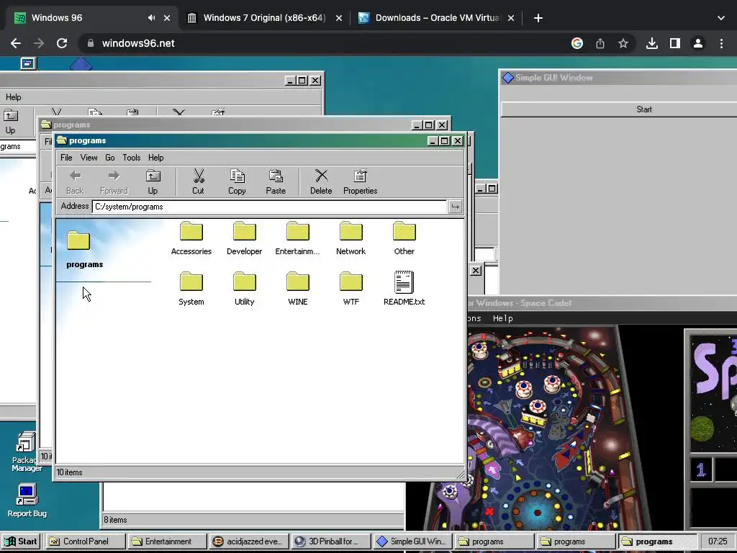Click the 8 items status bar text
737x553 pixels.
click(x=115, y=520)
